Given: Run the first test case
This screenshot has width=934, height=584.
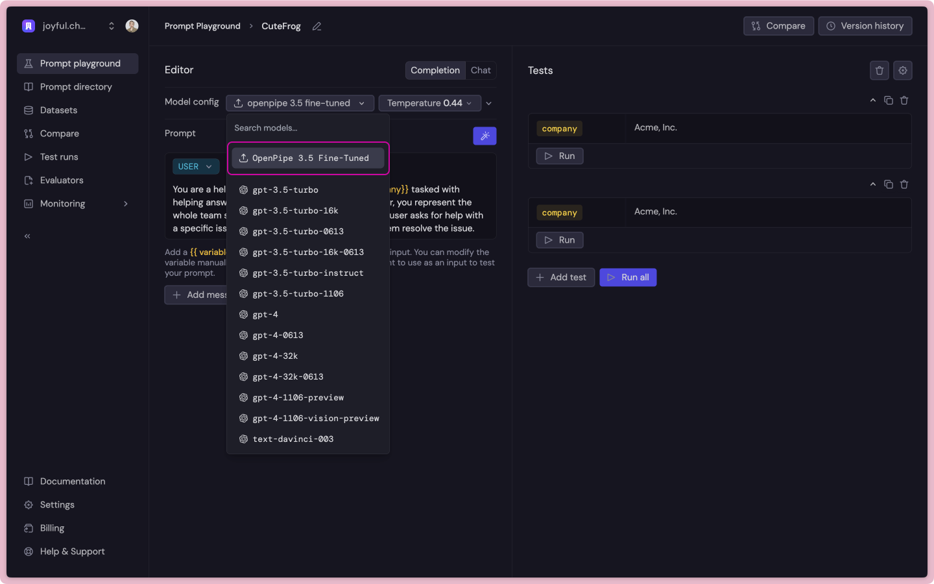Looking at the screenshot, I should click(x=560, y=156).
